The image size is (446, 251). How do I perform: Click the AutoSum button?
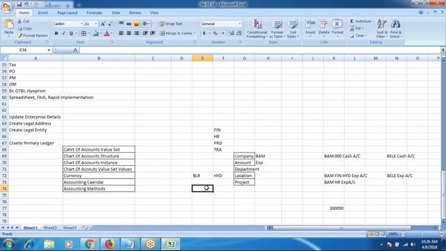click(361, 22)
